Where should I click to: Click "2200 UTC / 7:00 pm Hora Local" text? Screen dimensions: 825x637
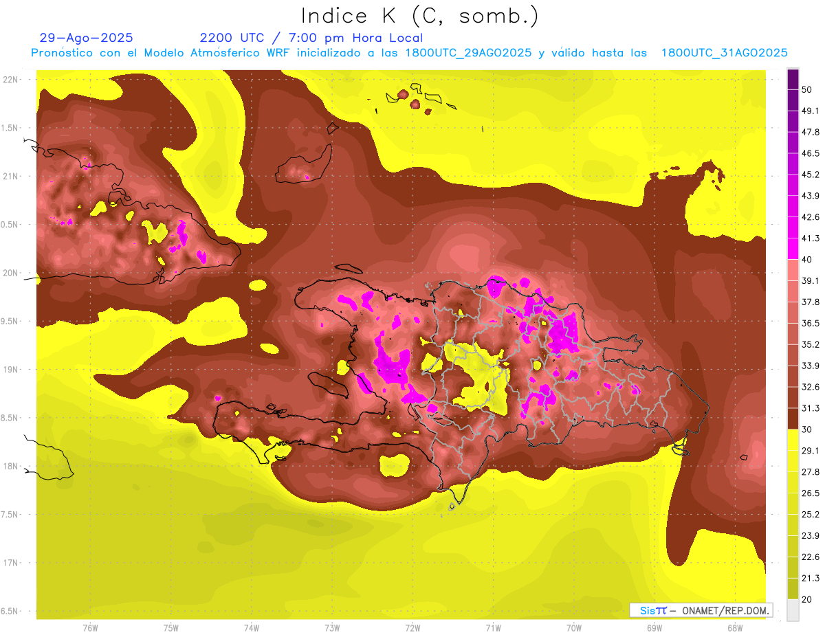[311, 38]
